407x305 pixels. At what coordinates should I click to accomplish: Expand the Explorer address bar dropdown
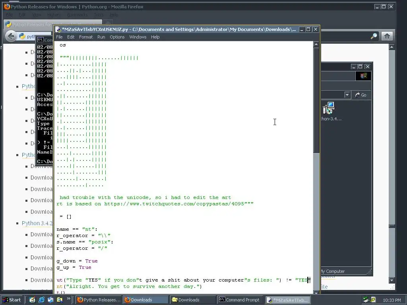point(347,95)
